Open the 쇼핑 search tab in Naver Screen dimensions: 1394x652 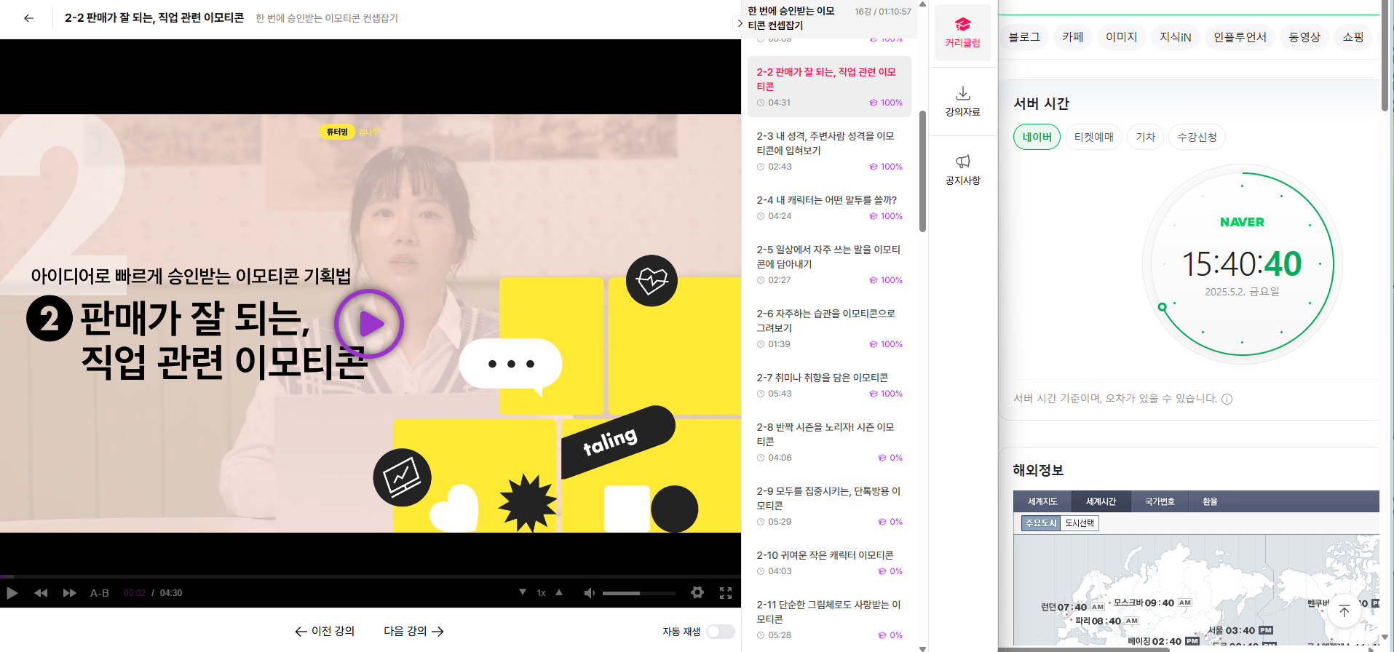click(1353, 37)
